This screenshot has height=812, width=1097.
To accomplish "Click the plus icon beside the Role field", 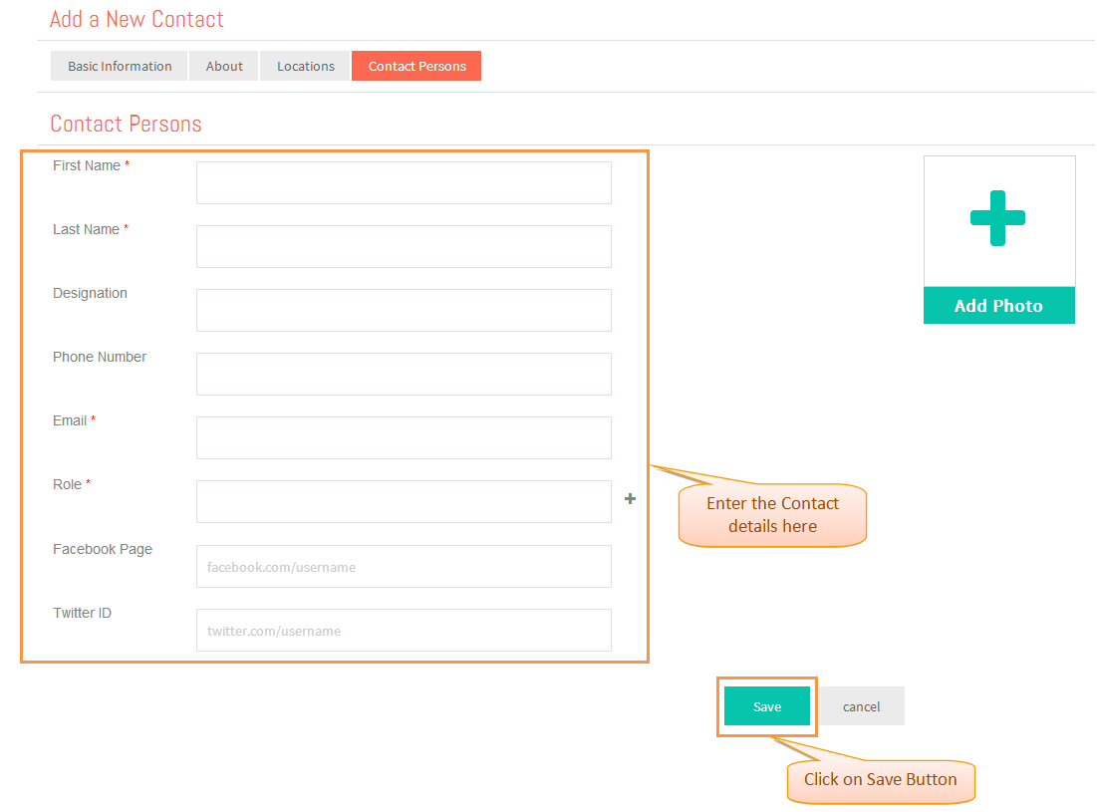I will [630, 499].
